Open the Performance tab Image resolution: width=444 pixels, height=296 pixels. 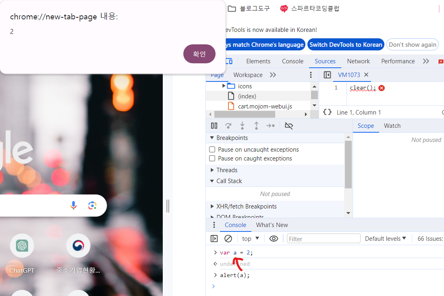(398, 61)
